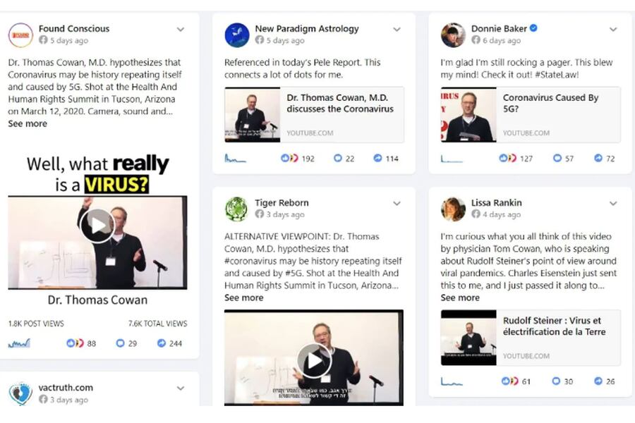The height and width of the screenshot is (423, 635).
Task: Open the Found Conscious profile avatar
Action: pos(20,35)
